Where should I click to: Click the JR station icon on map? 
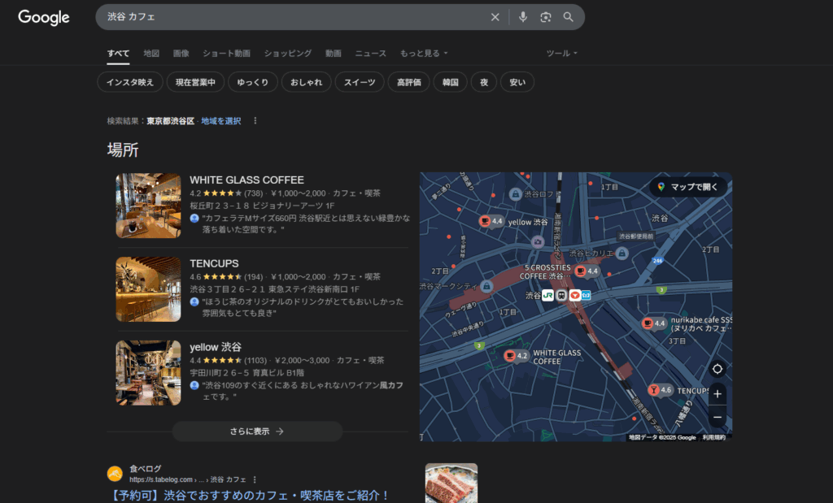pos(547,295)
